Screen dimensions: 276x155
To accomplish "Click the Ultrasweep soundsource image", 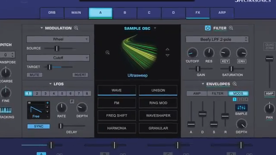I will [139, 52].
